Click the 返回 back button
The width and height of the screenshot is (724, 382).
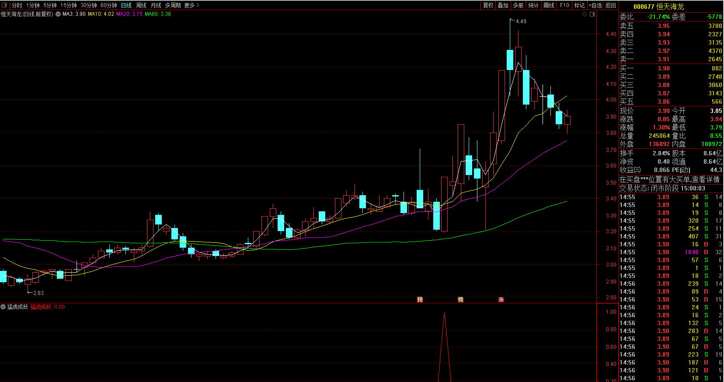[x=611, y=5]
